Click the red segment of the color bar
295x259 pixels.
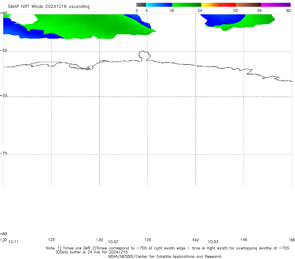[x=229, y=5]
